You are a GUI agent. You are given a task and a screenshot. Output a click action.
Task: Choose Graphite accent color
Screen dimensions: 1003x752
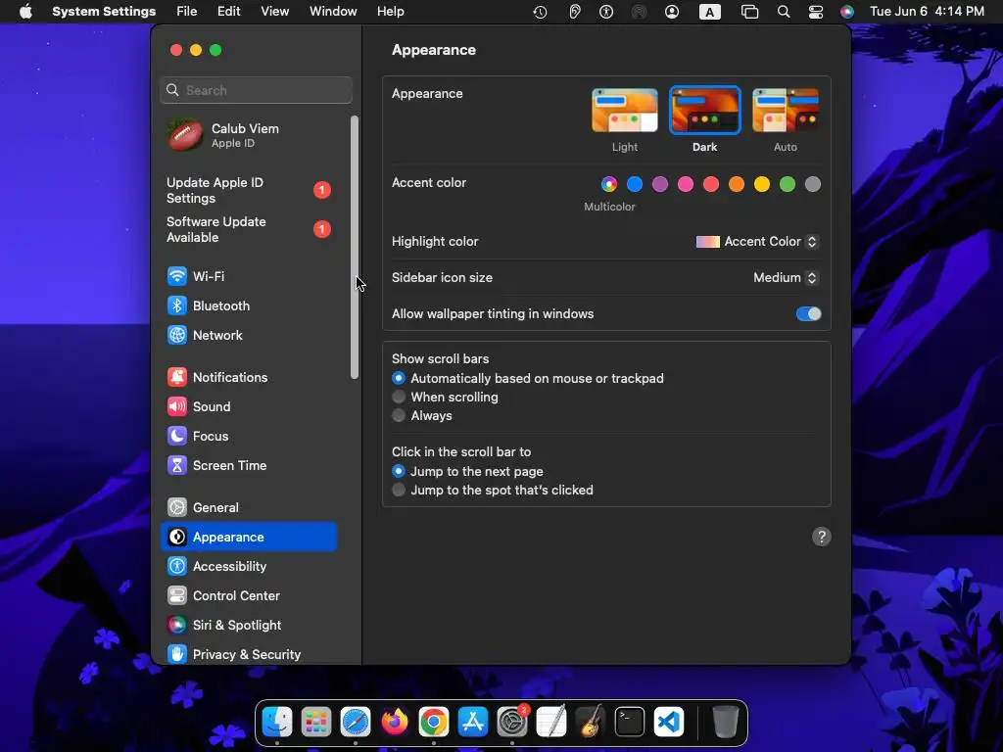click(x=813, y=185)
